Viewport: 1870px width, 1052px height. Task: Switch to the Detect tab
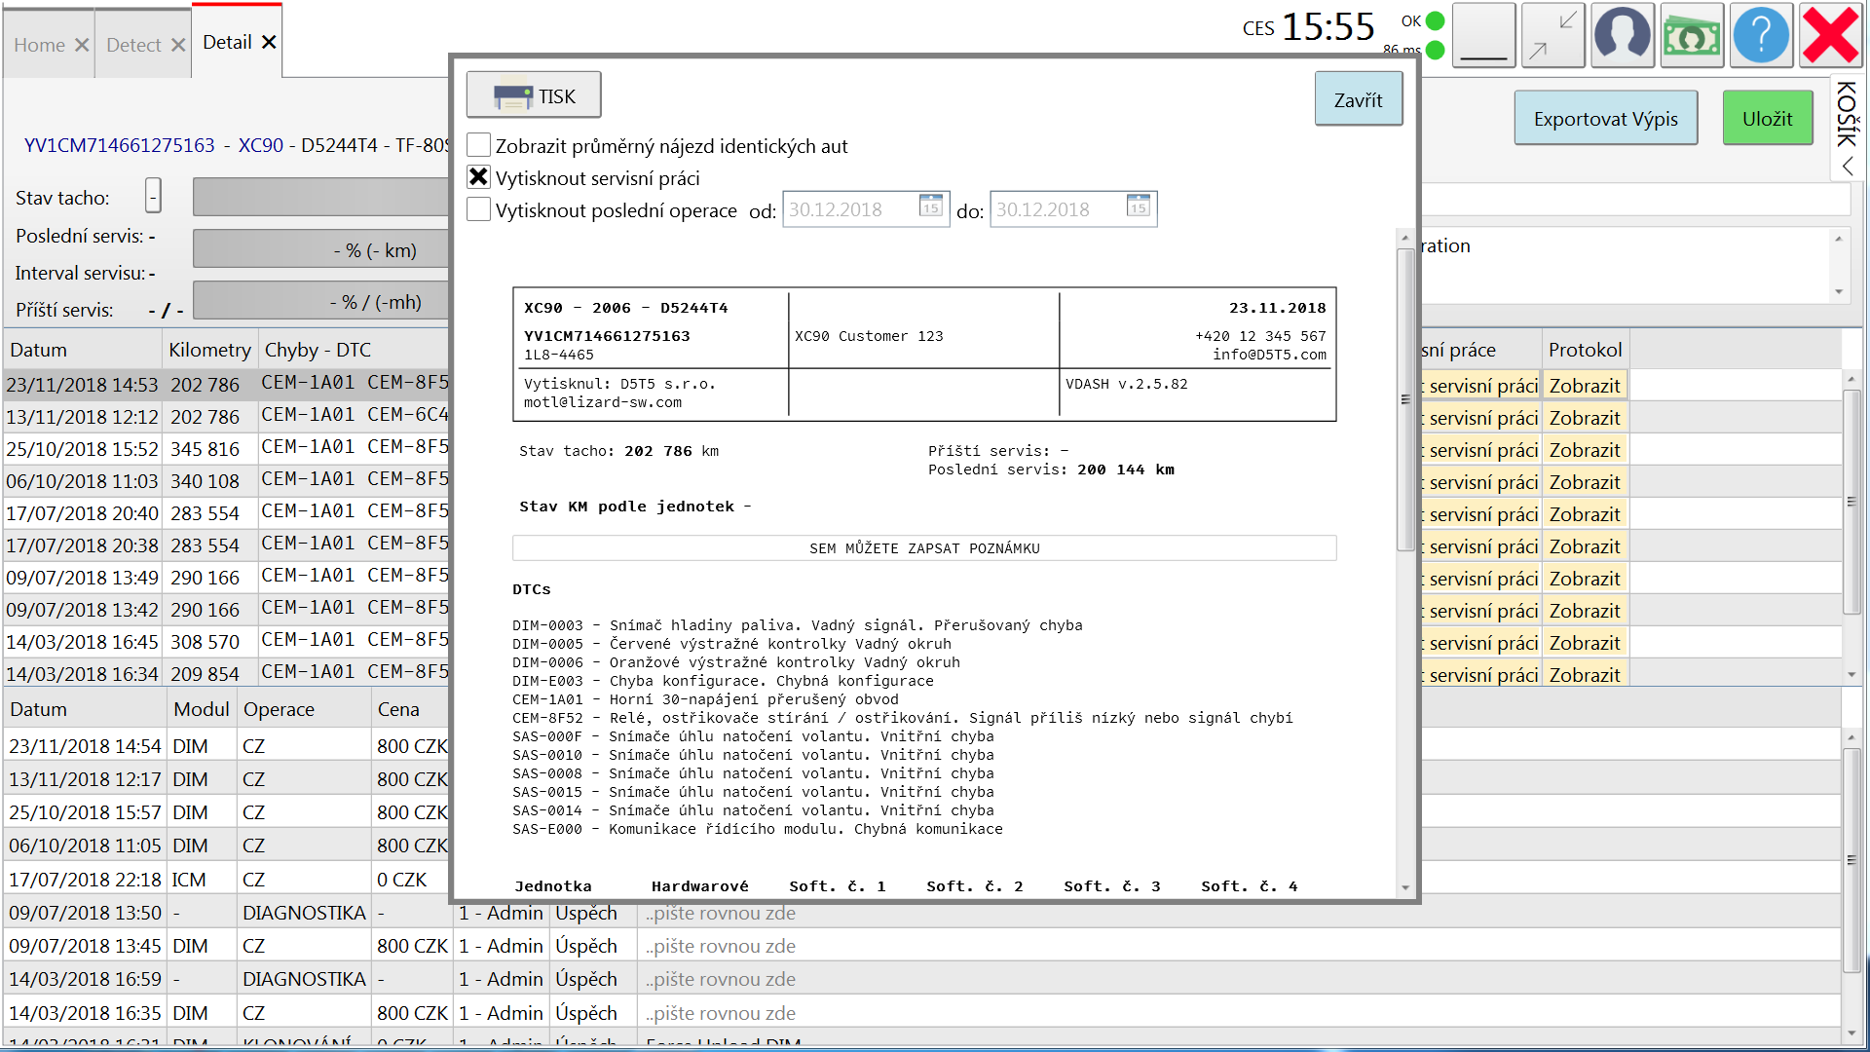(133, 45)
